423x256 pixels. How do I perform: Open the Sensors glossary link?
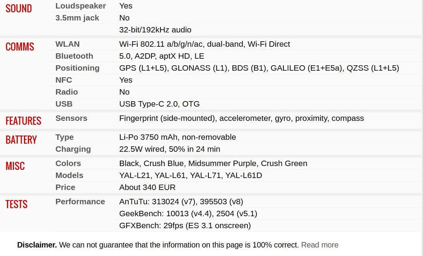tap(71, 118)
